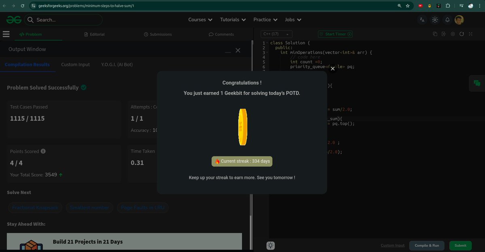Image resolution: width=485 pixels, height=252 pixels.
Task: Open the chat widget on right edge
Action: point(477,83)
